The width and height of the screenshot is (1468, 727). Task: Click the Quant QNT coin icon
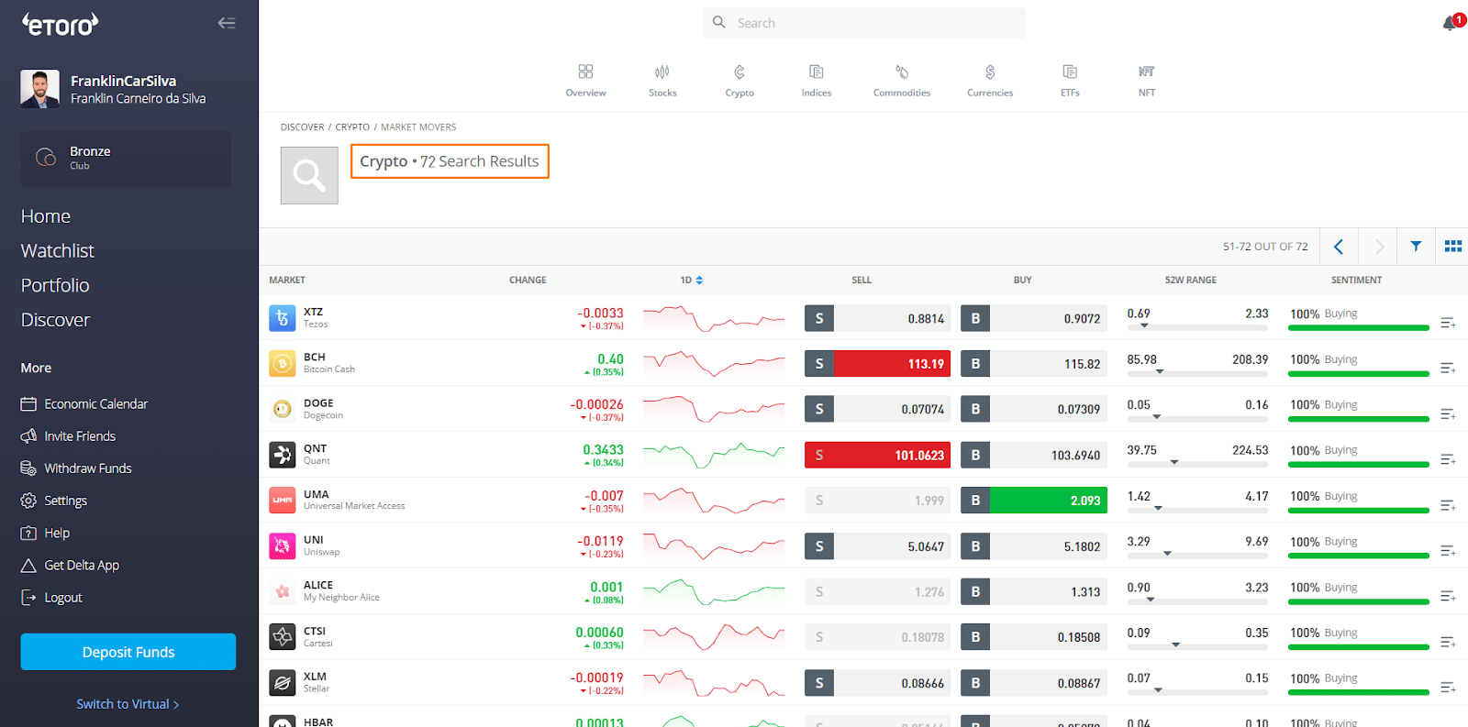tap(283, 455)
